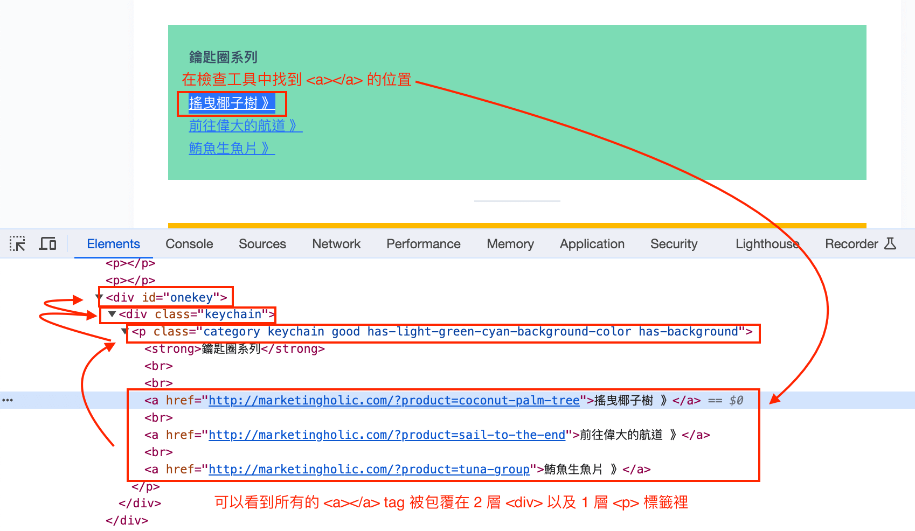
Task: Open the 搖曳椰子樹 link on page
Action: (x=232, y=103)
